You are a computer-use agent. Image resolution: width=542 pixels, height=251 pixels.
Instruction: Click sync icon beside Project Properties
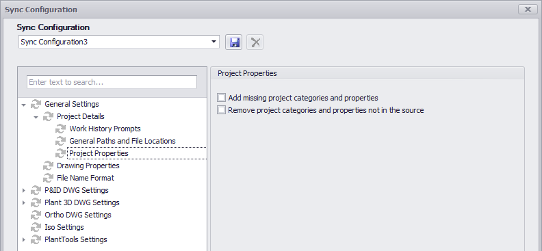click(x=60, y=153)
